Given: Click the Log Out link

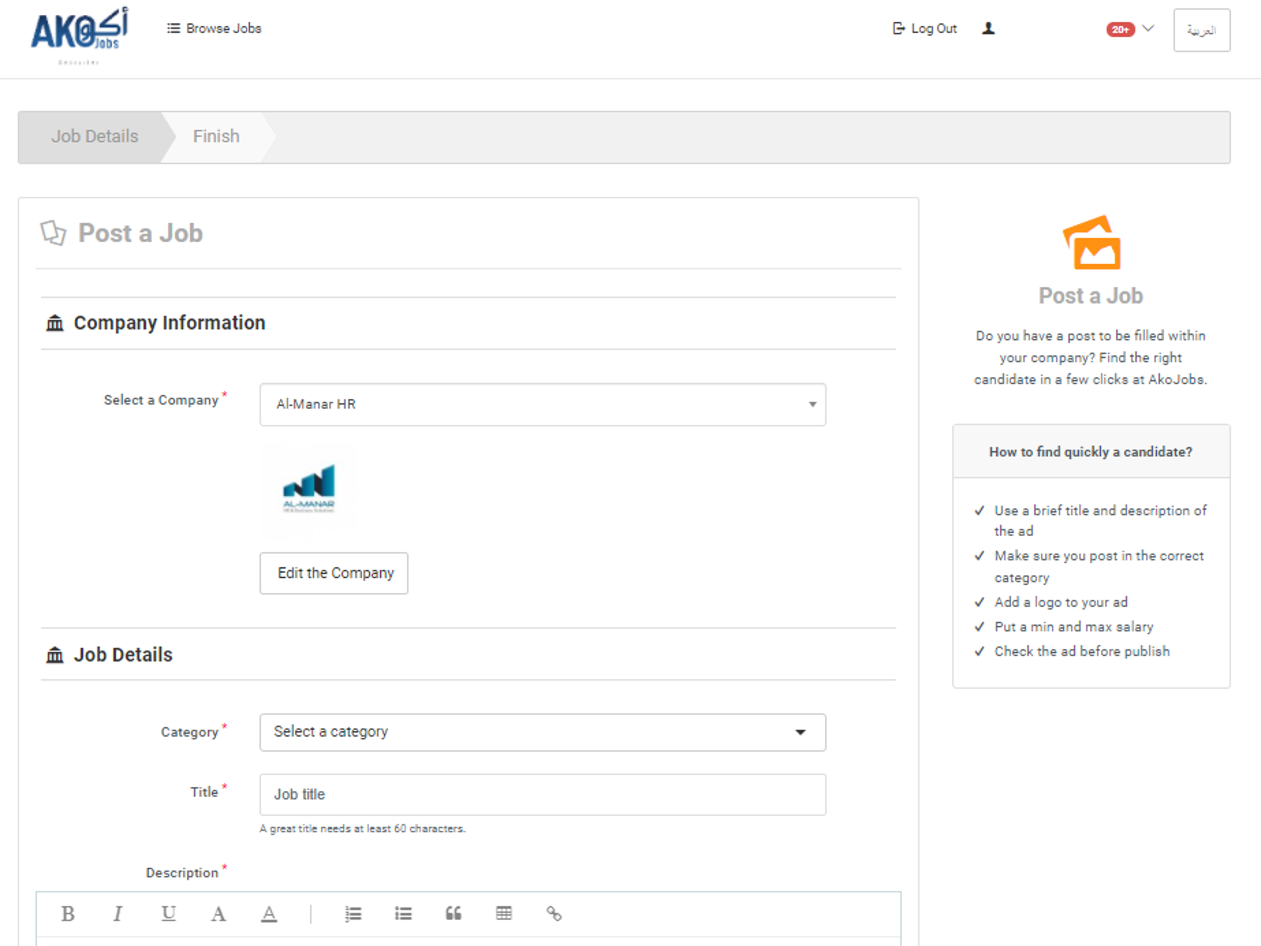Looking at the screenshot, I should point(925,29).
